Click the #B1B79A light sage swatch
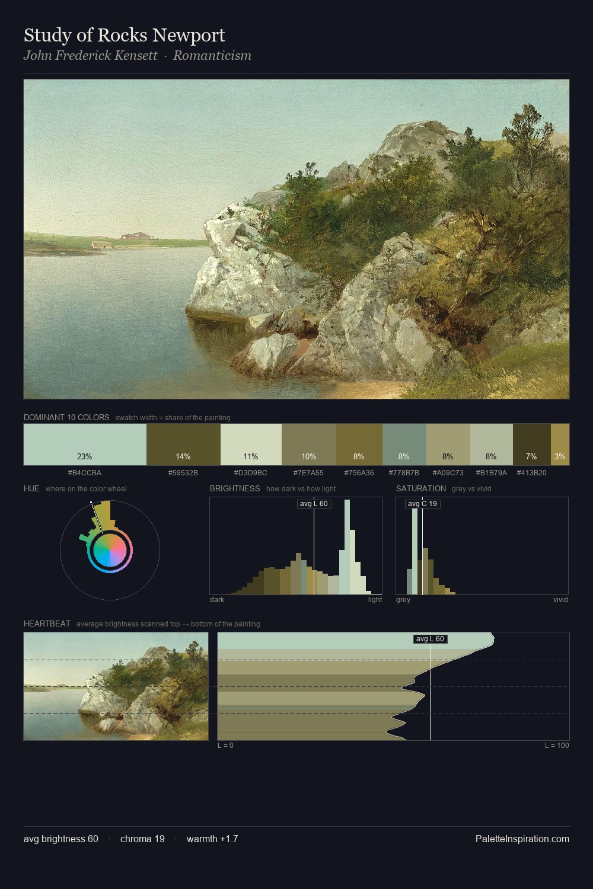Viewport: 593px width, 889px height. tap(492, 444)
